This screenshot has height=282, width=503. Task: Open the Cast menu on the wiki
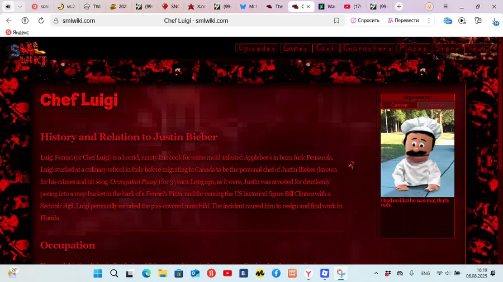325,48
